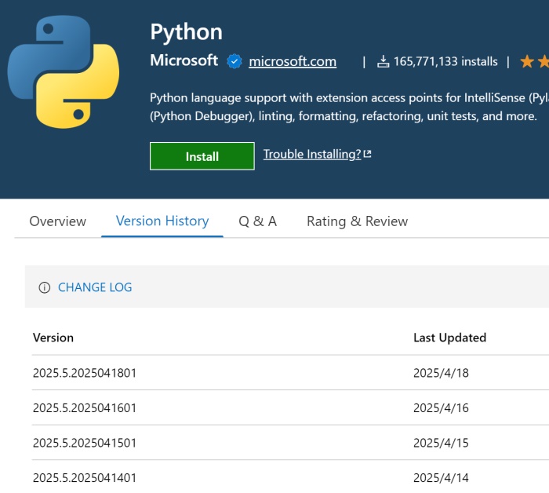Select version 2025.5.2025041501
The width and height of the screenshot is (549, 493).
click(85, 443)
